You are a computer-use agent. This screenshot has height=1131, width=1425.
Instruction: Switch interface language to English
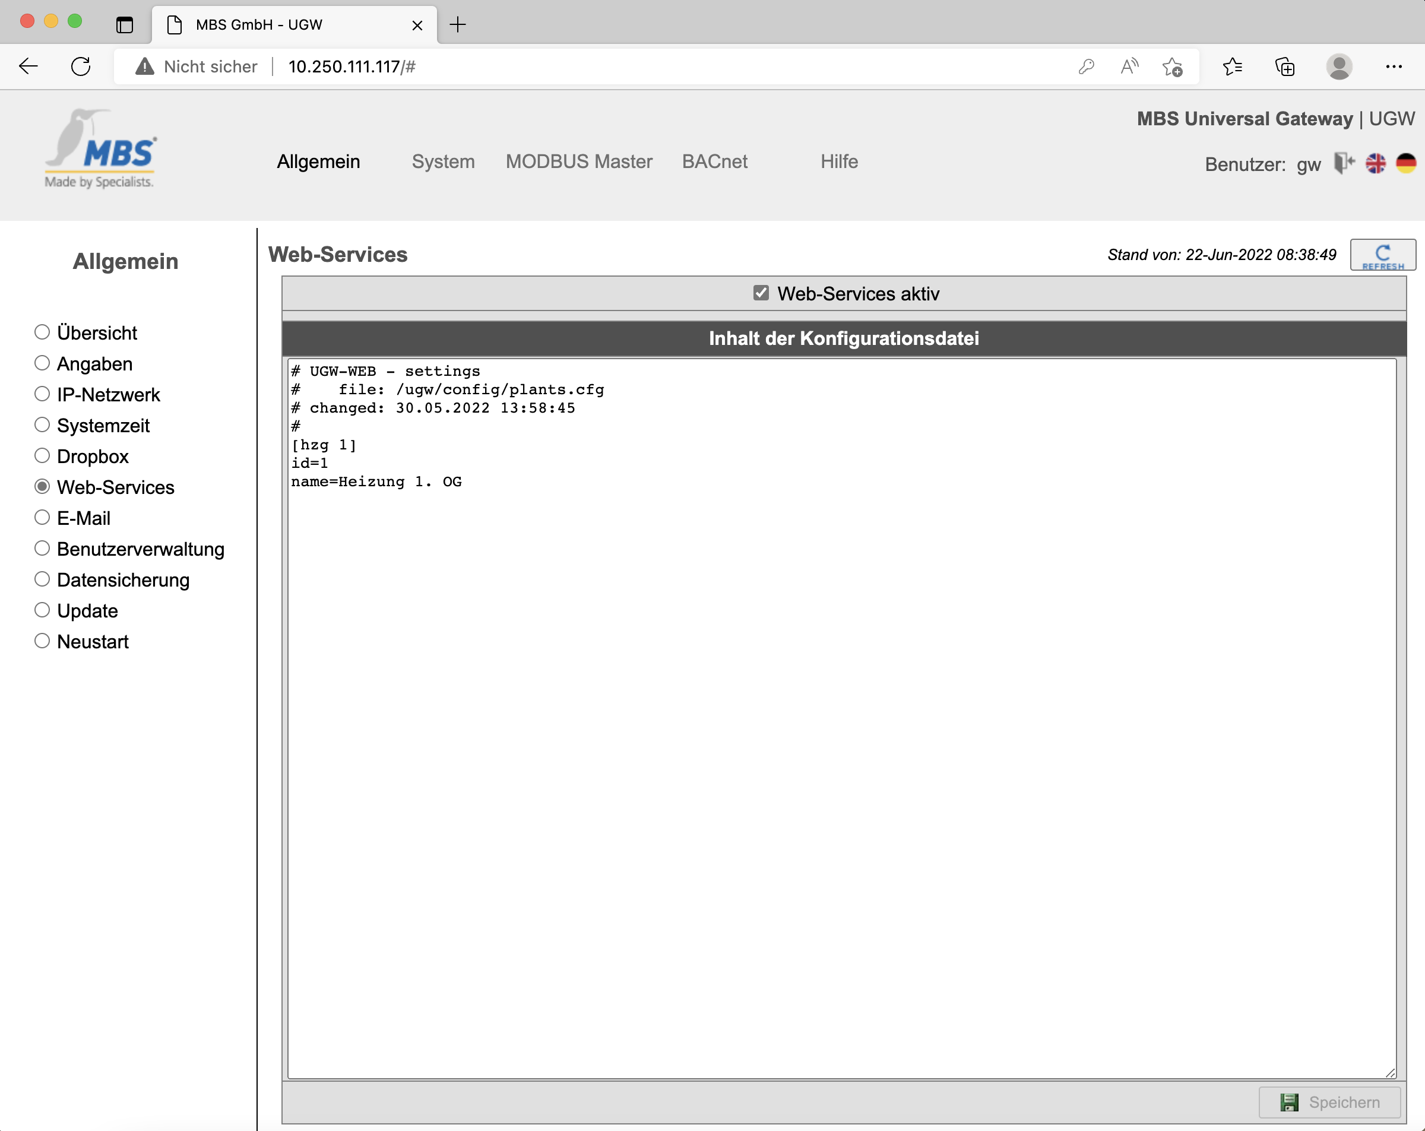tap(1376, 164)
